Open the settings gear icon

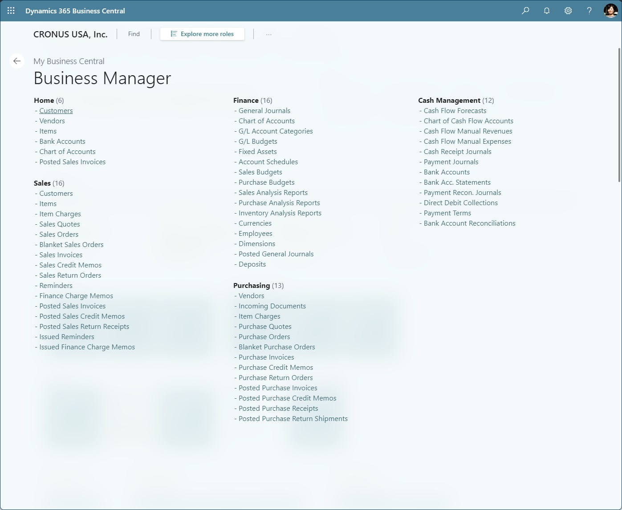point(568,11)
